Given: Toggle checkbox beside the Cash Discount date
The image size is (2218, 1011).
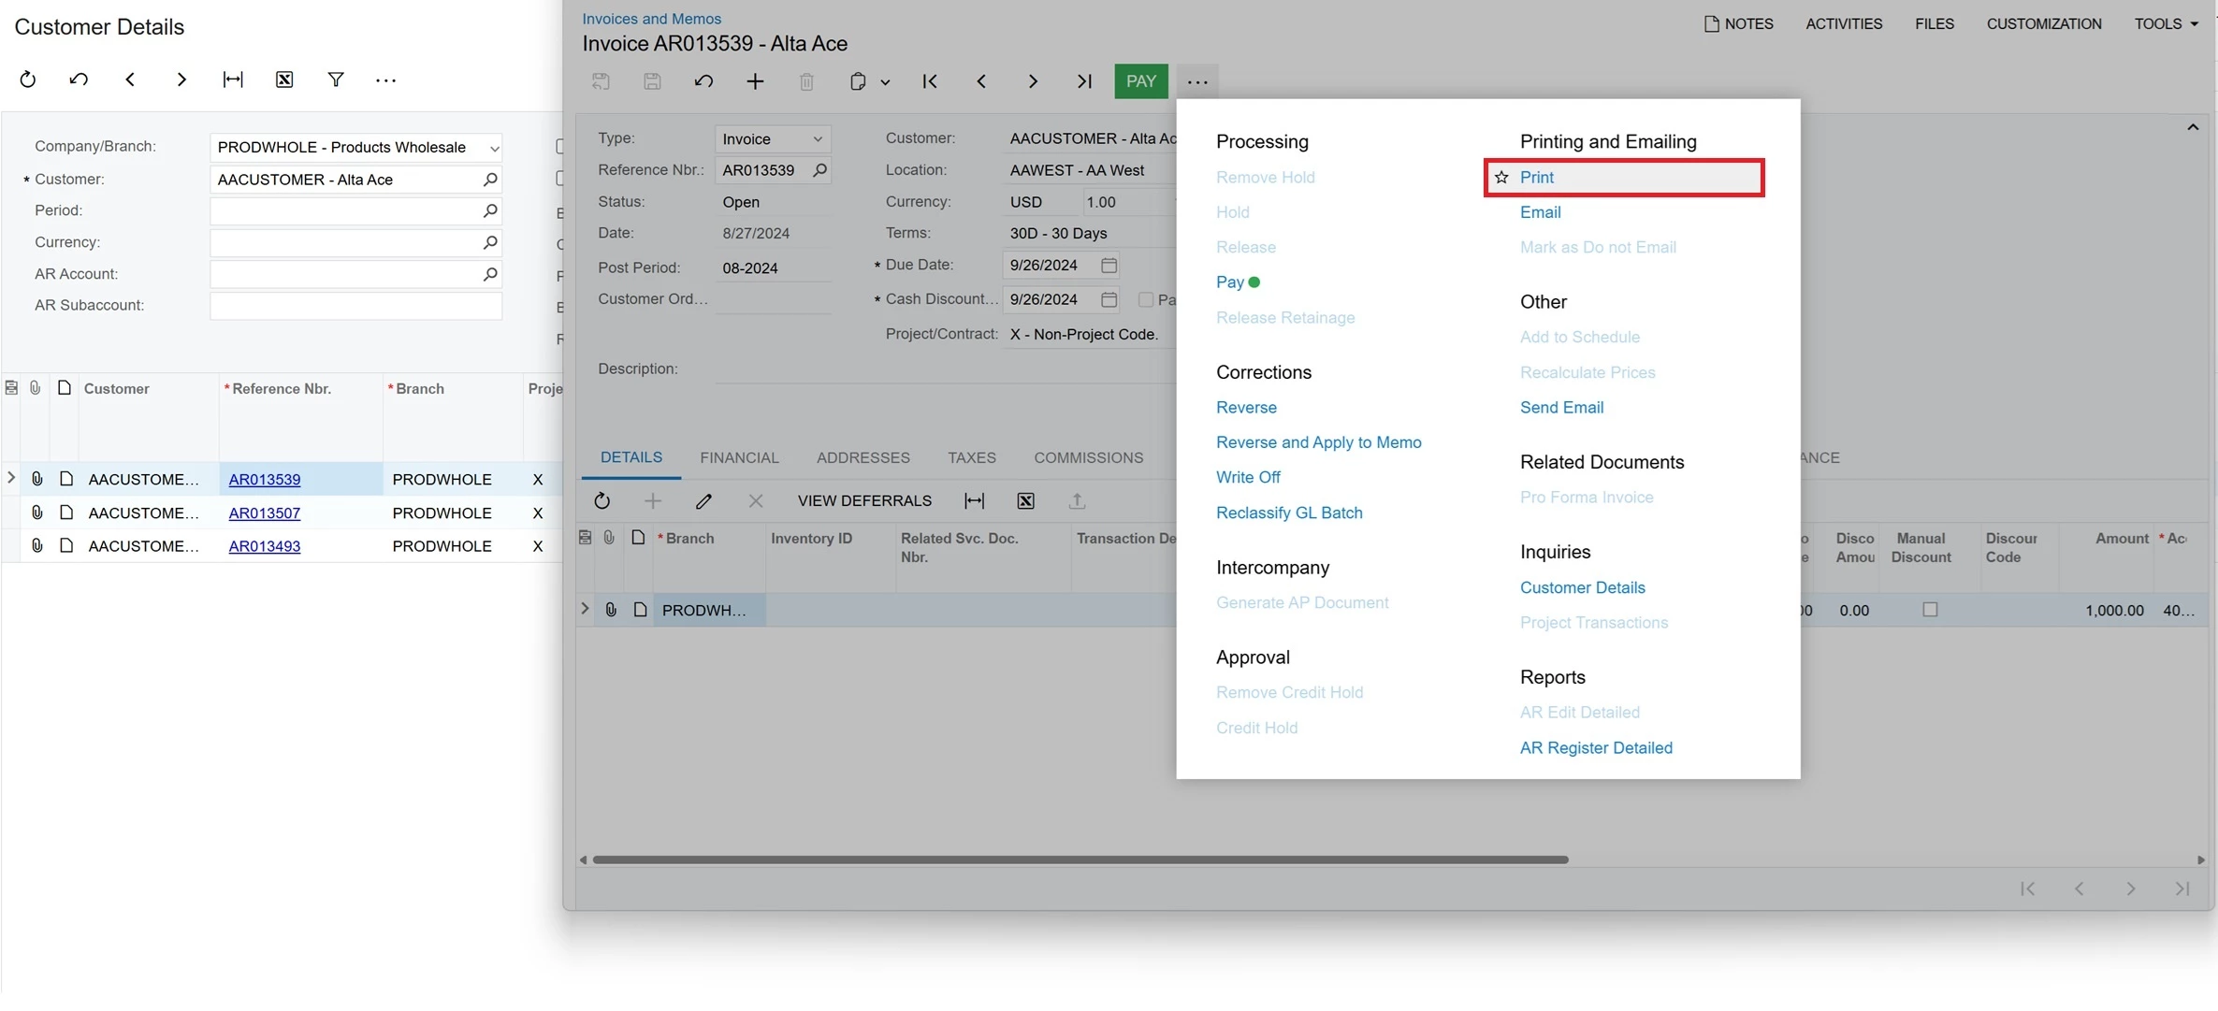Looking at the screenshot, I should [1145, 299].
